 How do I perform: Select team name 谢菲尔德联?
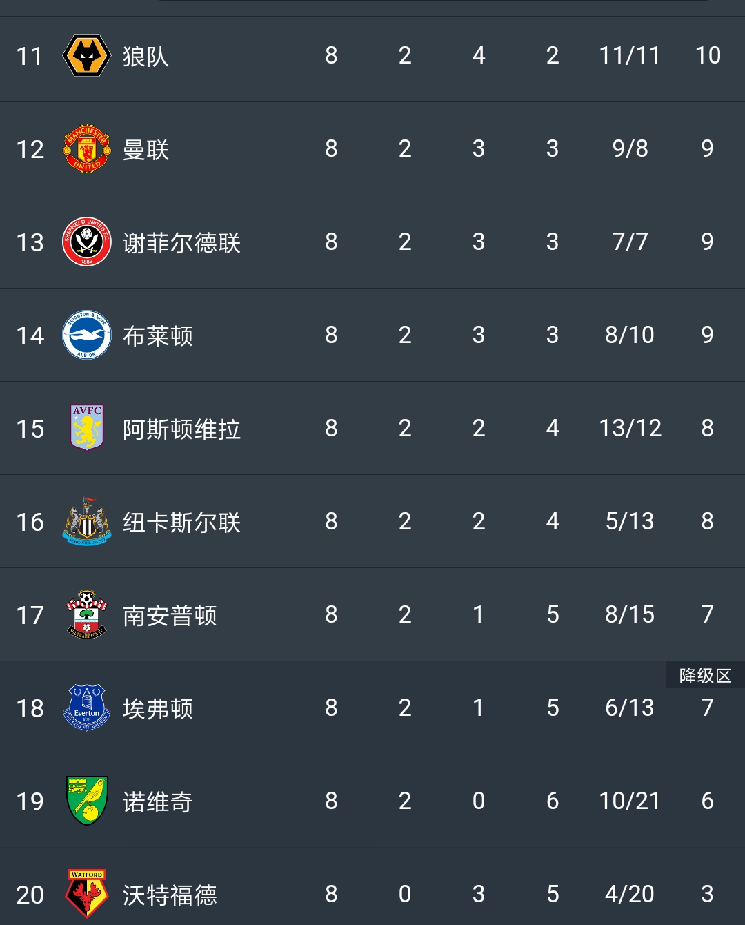[x=181, y=243]
